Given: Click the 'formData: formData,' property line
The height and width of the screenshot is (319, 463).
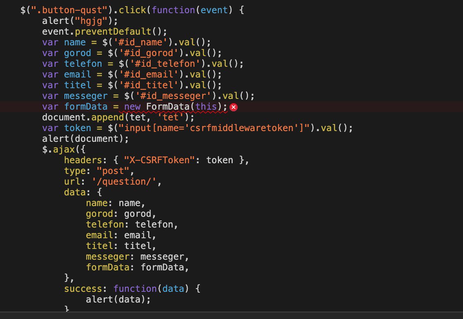Looking at the screenshot, I should [x=137, y=267].
